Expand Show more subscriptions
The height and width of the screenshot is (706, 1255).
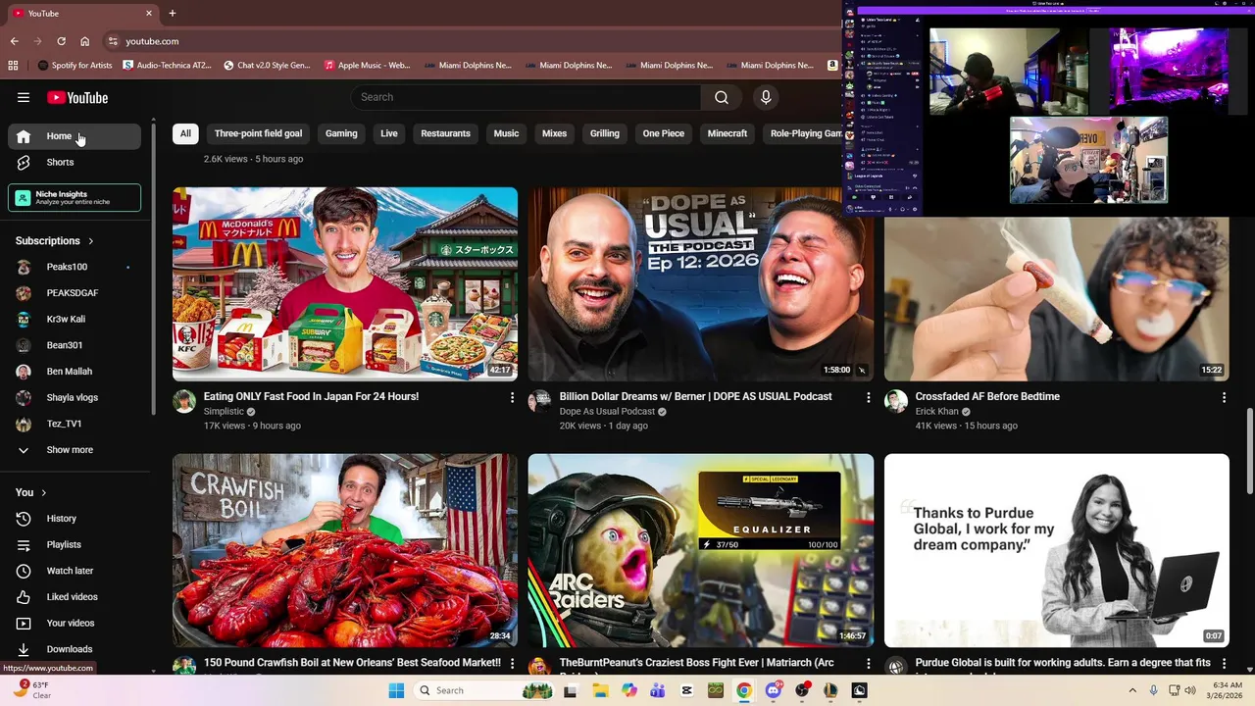point(75,450)
